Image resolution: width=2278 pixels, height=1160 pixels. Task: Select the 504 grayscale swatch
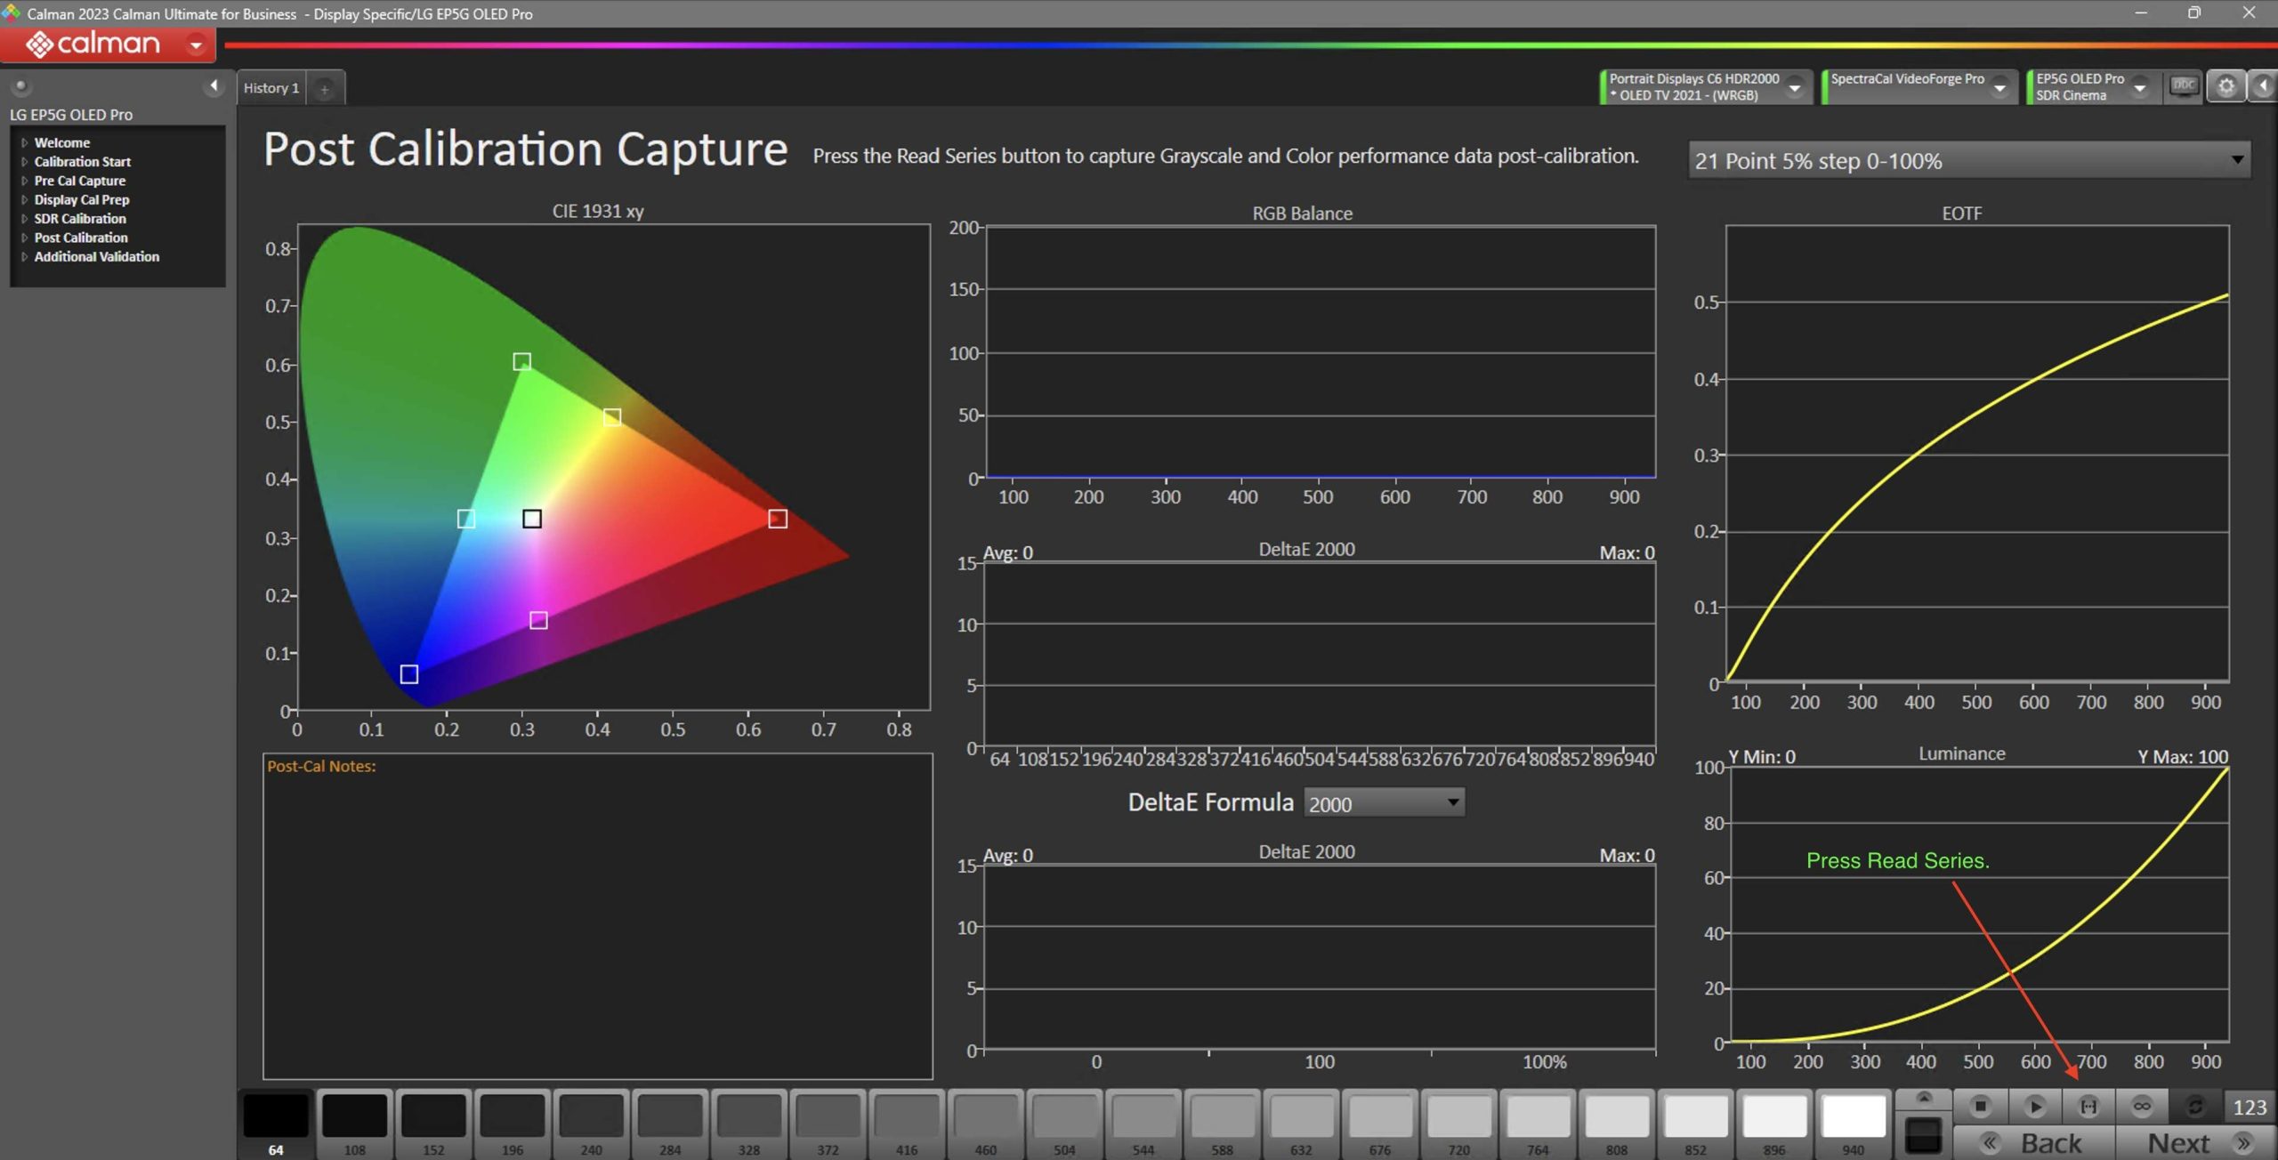1064,1124
